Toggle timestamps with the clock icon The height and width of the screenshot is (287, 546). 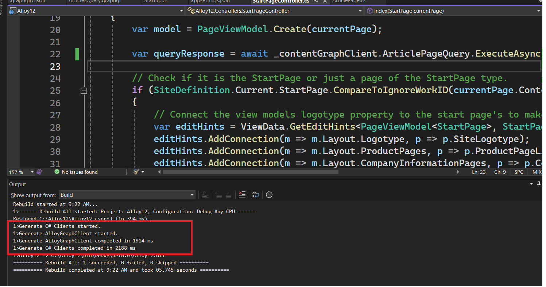point(269,195)
